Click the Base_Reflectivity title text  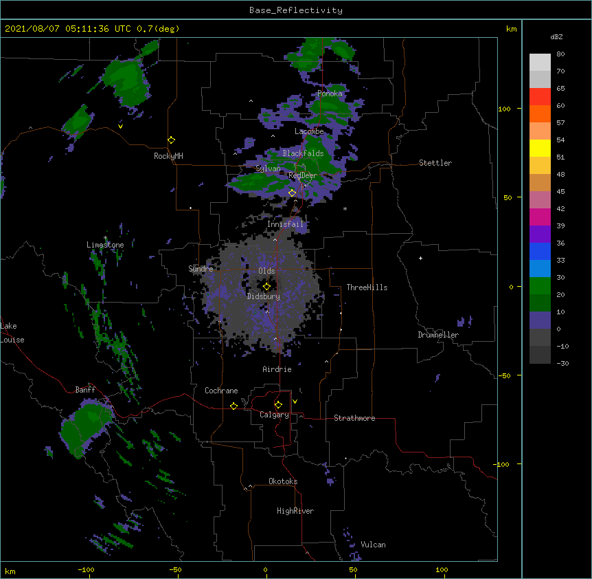tap(296, 10)
